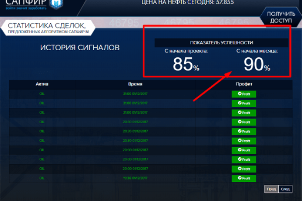302x201 pixels.
Task: Click the войти значит заработать slogan
Action: (x=26, y=8)
